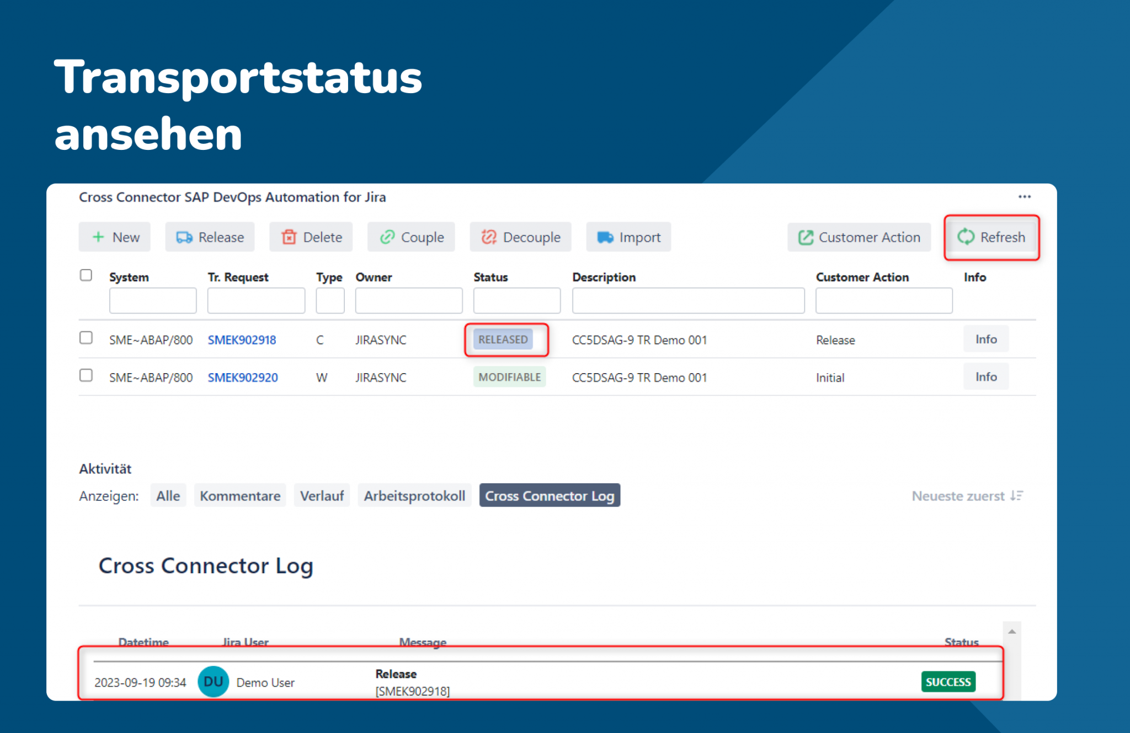The width and height of the screenshot is (1130, 733).
Task: Click Initial customer action cell
Action: click(830, 378)
